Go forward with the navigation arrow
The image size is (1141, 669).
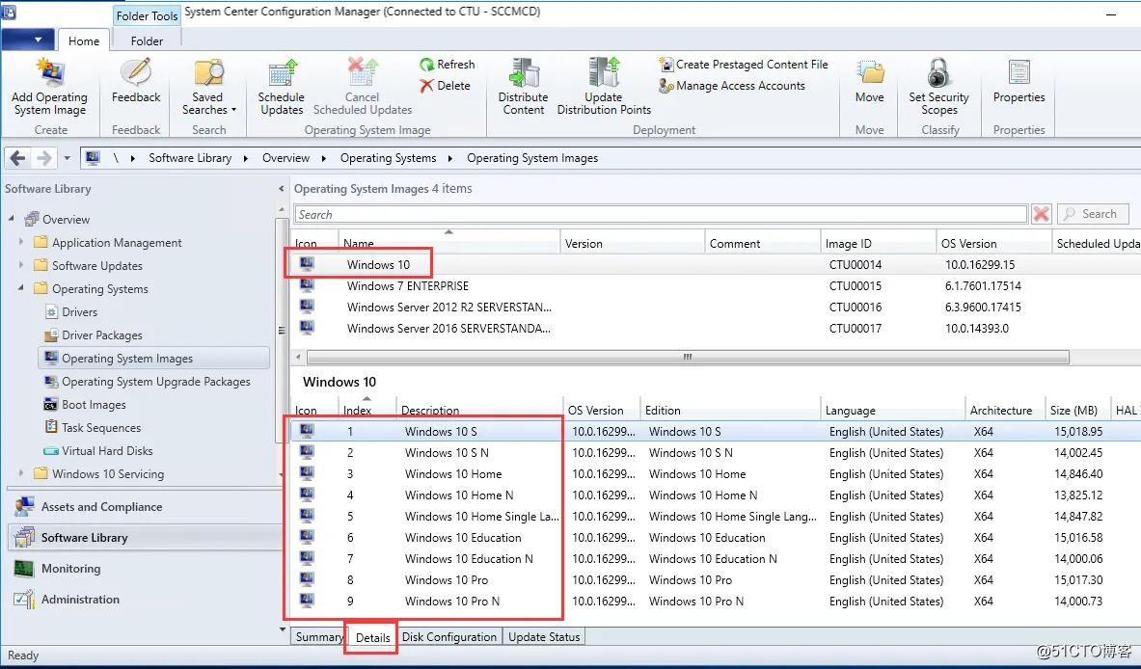pyautogui.click(x=44, y=158)
